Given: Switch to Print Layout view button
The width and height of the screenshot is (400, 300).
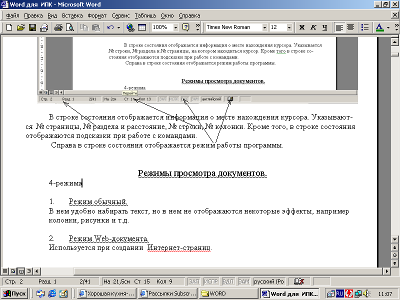Looking at the screenshot, I should coord(21,271).
